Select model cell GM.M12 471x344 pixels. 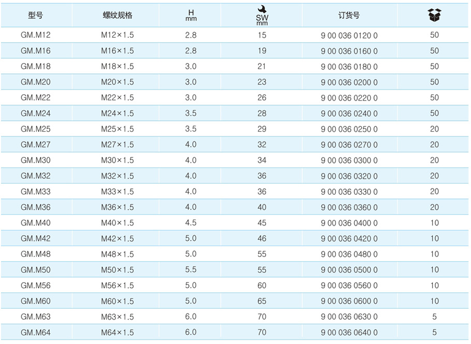tap(35, 35)
